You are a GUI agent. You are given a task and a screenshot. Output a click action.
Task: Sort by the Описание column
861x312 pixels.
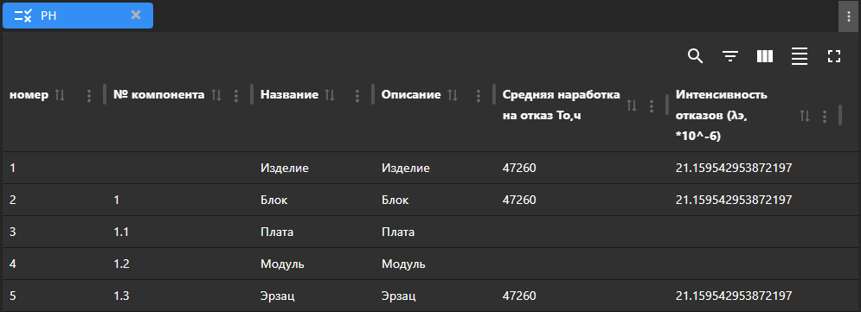(453, 95)
